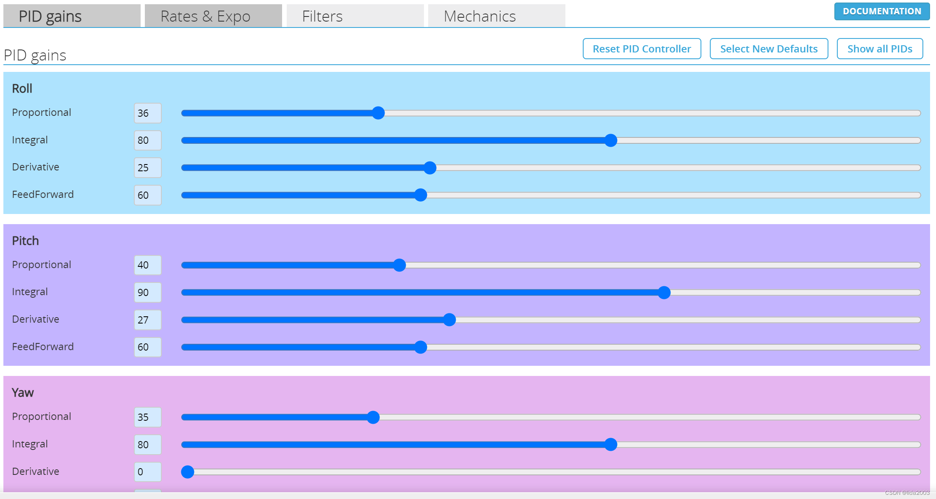Screen dimensions: 936x499
Task: Click the DOCUMENTATION button
Action: tap(882, 11)
